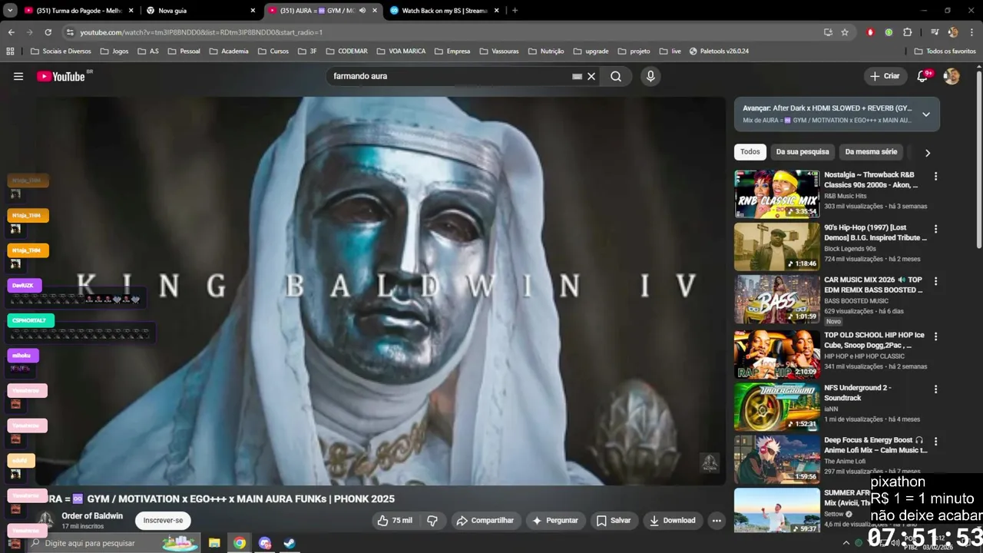Save the video with Salvar

click(x=614, y=520)
